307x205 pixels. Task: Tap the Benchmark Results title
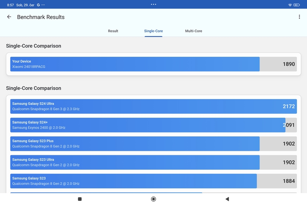[41, 17]
